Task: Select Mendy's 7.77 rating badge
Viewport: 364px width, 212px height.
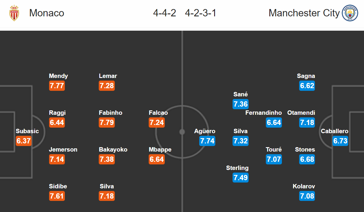Action: [x=57, y=86]
